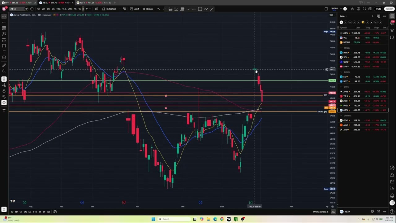Select the yellow flag watchlist filter
This screenshot has height=223, width=396.
363,22
